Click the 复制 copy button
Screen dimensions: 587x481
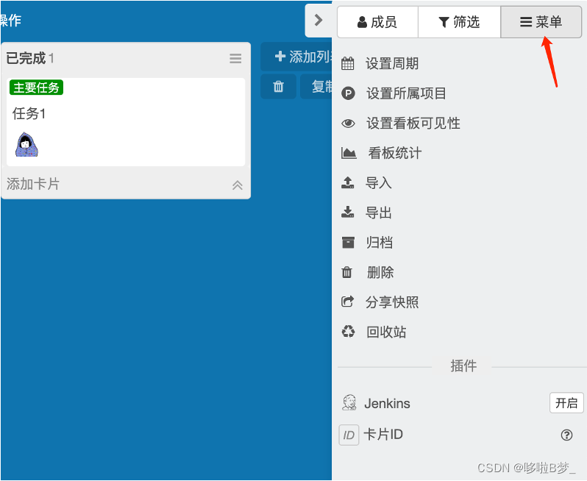pos(316,87)
